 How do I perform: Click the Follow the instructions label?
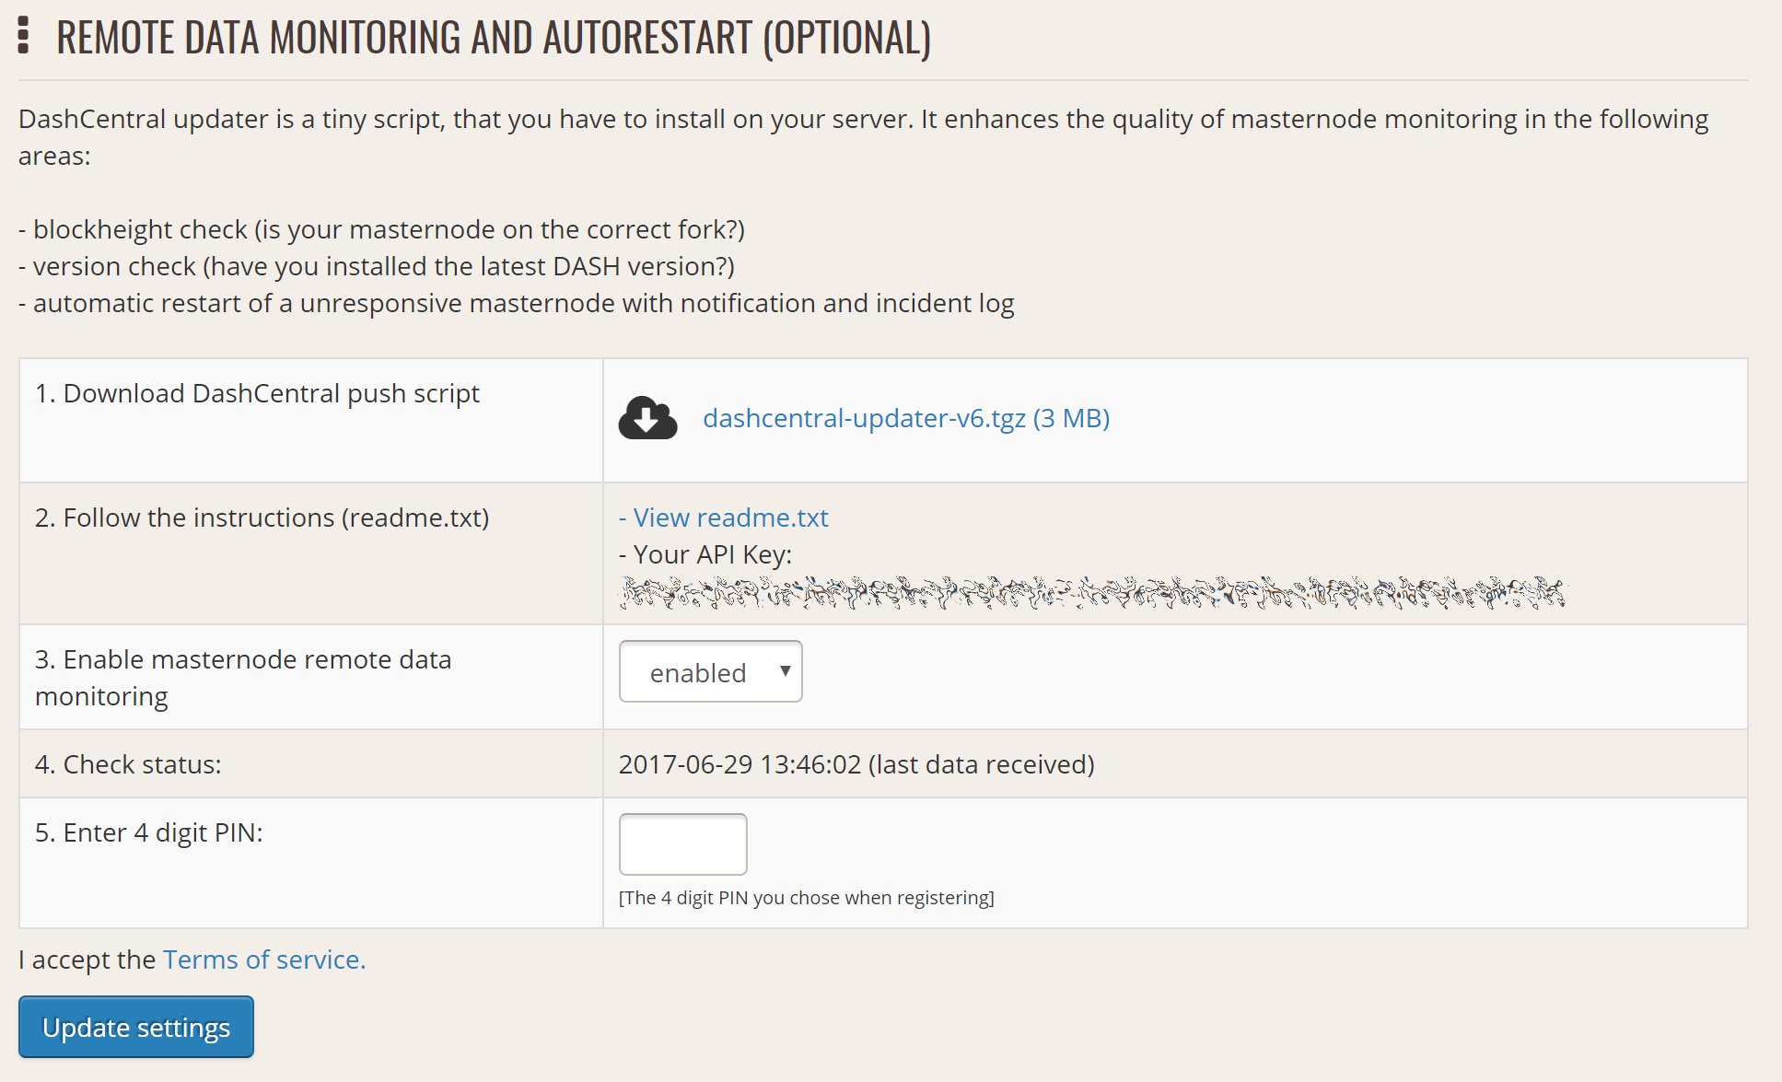[x=262, y=518]
